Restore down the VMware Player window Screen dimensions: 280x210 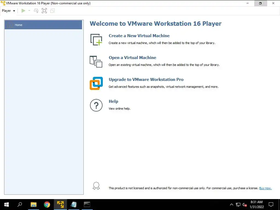[260, 3]
